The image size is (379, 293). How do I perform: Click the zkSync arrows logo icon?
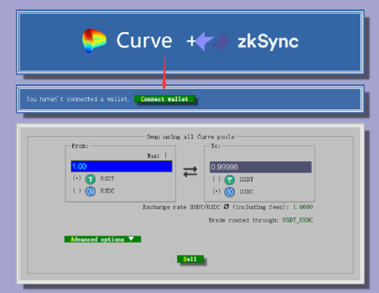pos(213,41)
